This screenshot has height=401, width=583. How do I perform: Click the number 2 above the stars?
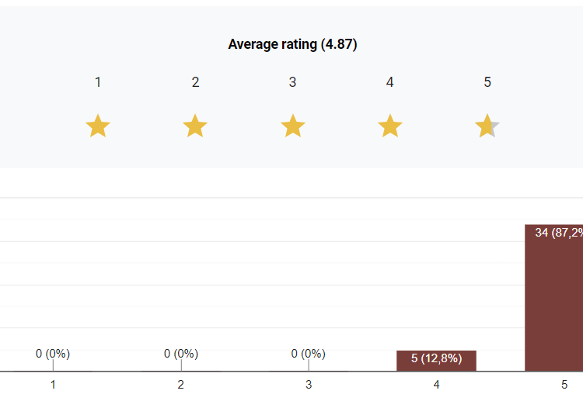coord(195,82)
